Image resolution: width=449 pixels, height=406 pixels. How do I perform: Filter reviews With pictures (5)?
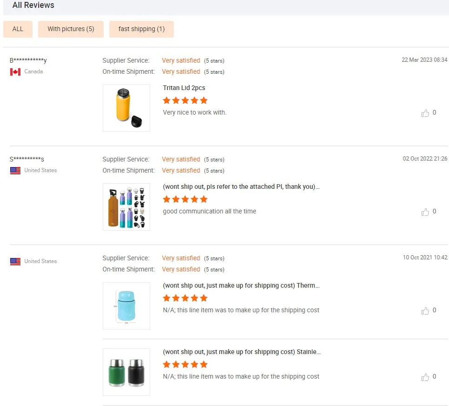pos(71,29)
